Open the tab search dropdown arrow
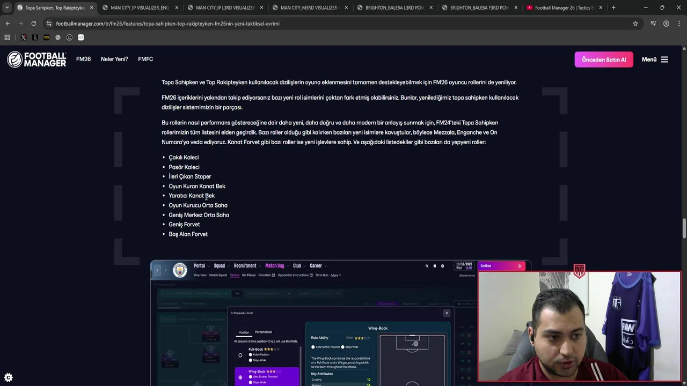Image resolution: width=687 pixels, height=386 pixels. click(7, 8)
